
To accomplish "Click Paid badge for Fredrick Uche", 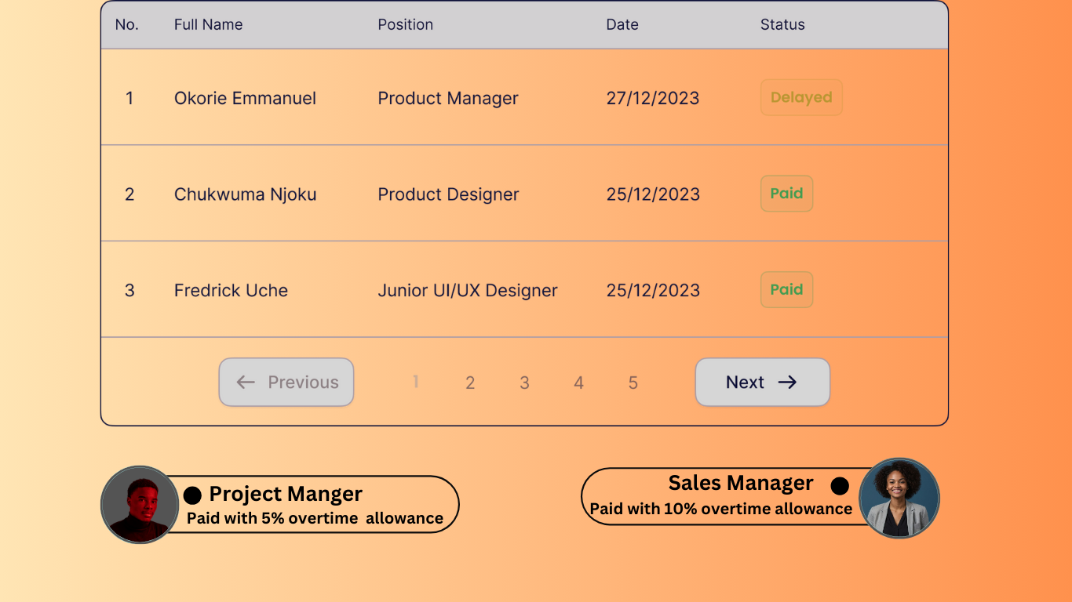I will [x=786, y=290].
